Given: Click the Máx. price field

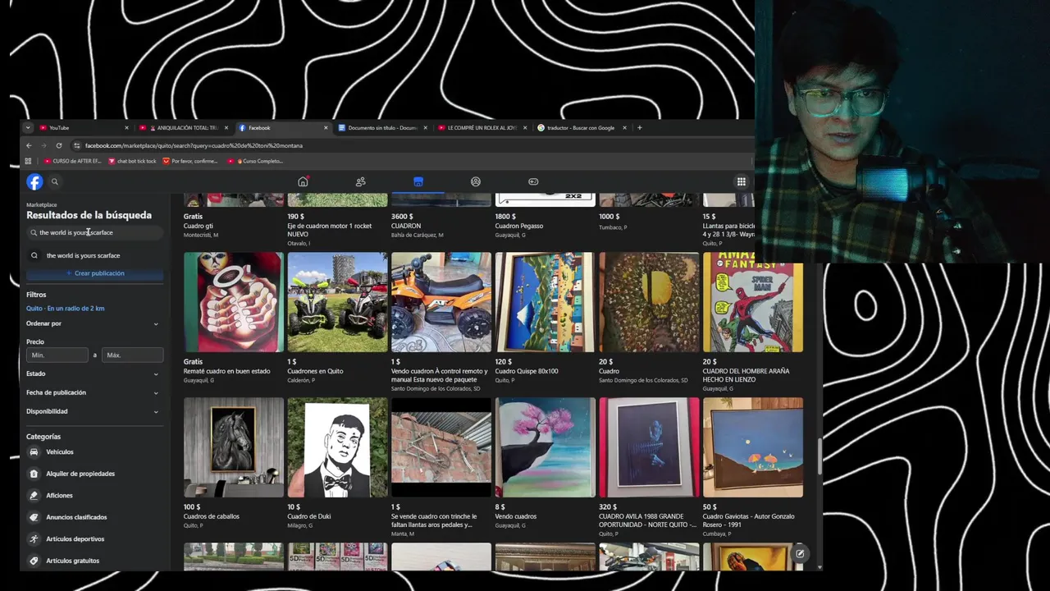Looking at the screenshot, I should 132,355.
